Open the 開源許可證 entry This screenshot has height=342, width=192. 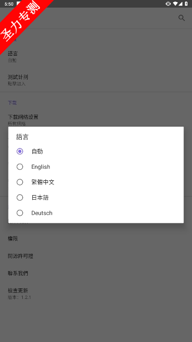pyautogui.click(x=96, y=256)
